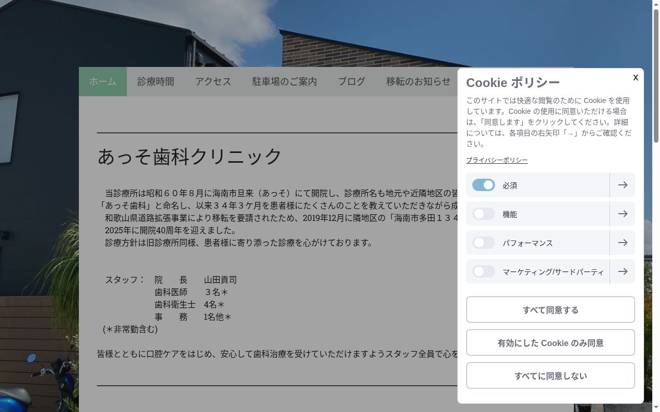The height and width of the screenshot is (412, 660).
Task: Enable the 機能 cookie switch
Action: (484, 214)
